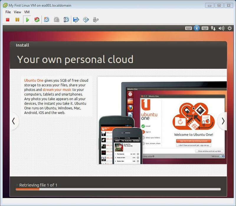Click the second keyboard layout indicator
This screenshot has height=206, width=236.
(205, 28)
